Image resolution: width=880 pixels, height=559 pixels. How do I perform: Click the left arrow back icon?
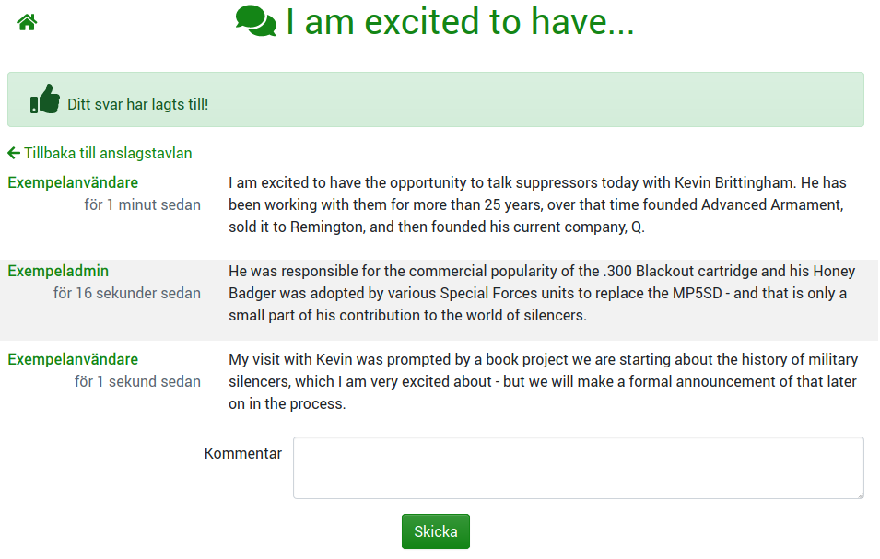(x=14, y=153)
